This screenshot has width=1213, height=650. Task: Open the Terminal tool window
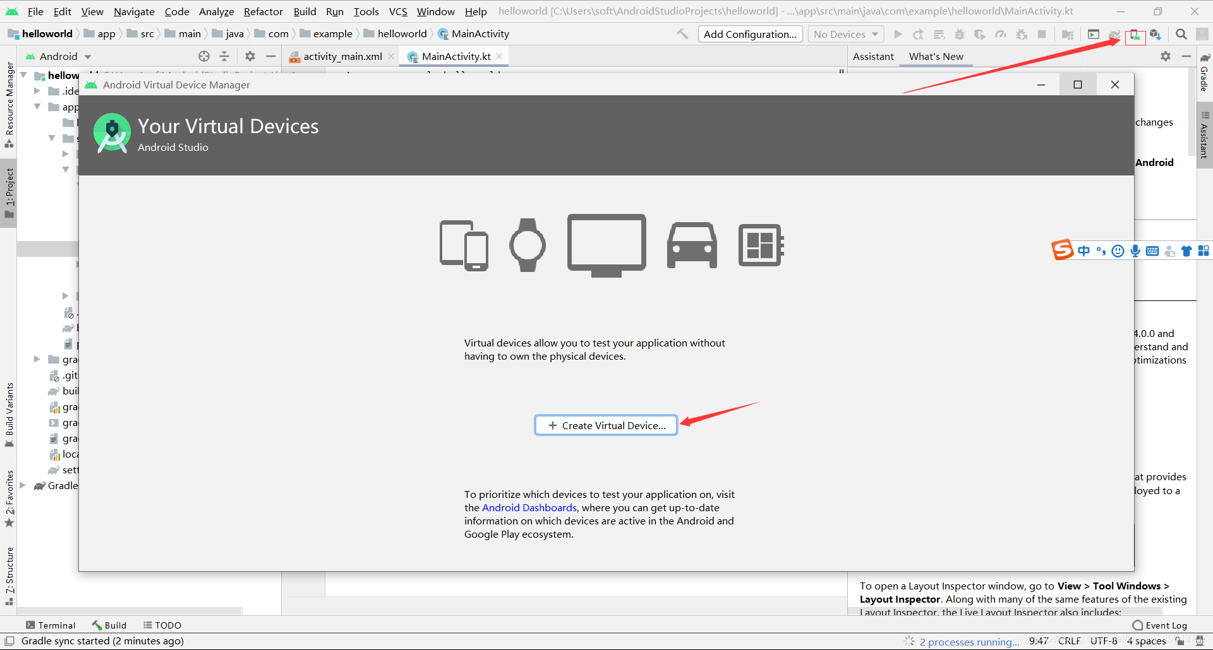point(50,625)
